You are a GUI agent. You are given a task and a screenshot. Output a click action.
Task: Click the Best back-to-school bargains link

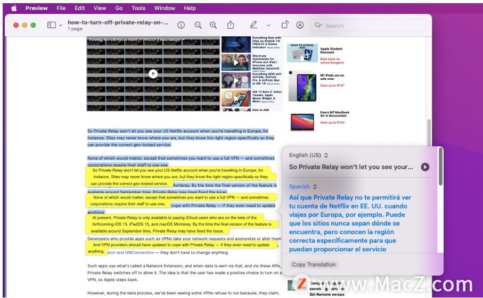point(332,61)
